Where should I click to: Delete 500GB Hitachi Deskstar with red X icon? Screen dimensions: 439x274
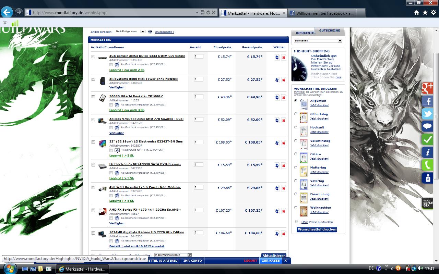(x=284, y=98)
